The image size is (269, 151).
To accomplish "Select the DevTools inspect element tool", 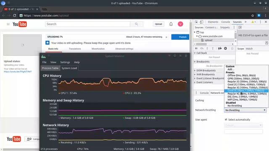I will (196, 22).
